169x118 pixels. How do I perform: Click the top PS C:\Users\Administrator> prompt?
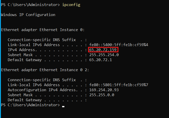pyautogui.click(x=30, y=5)
